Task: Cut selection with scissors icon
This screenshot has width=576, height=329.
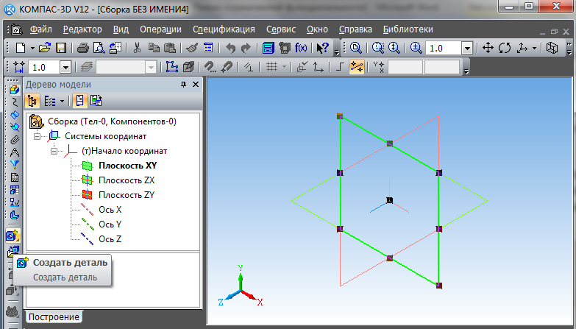Action: [137, 48]
